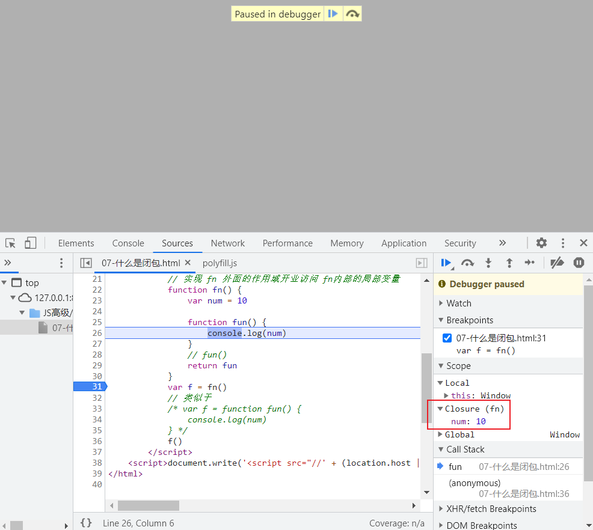Image resolution: width=593 pixels, height=530 pixels.
Task: Expand the this: Window entry
Action: click(x=447, y=395)
